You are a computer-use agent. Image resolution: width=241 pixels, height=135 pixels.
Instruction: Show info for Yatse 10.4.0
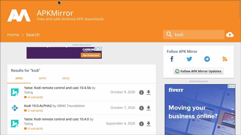[x=141, y=124]
